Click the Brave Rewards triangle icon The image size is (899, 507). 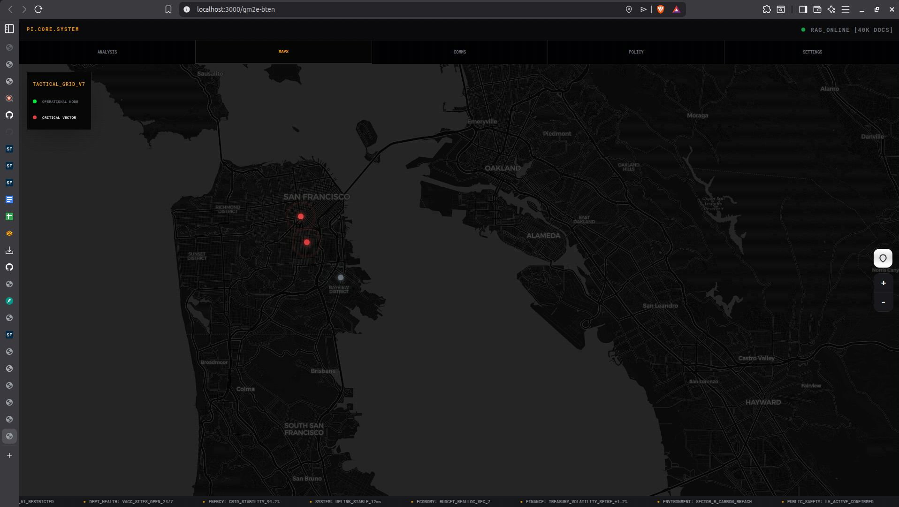[677, 9]
